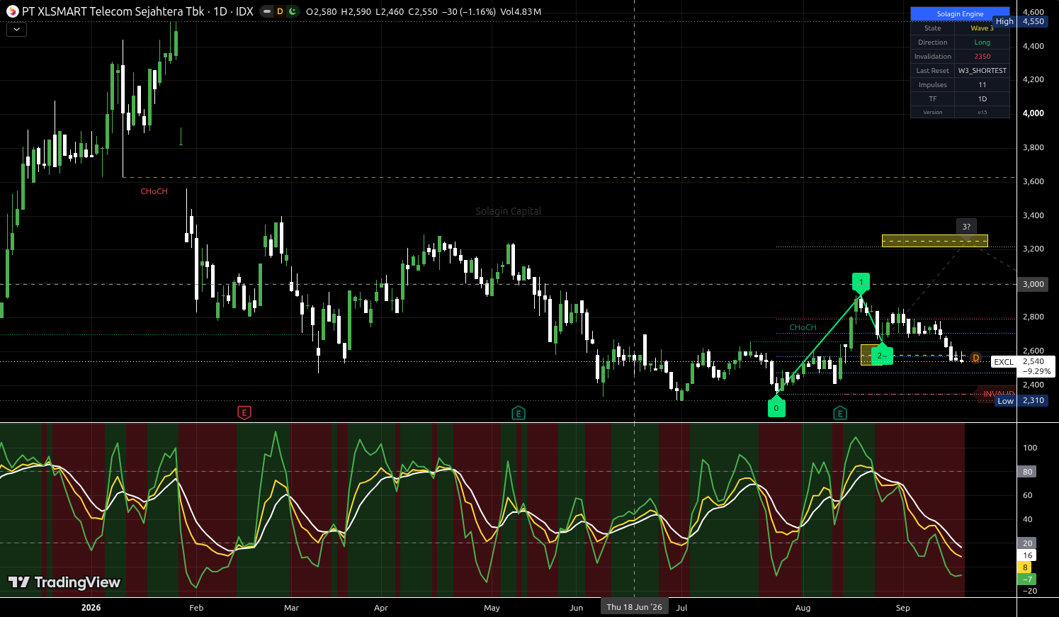Viewport: 1059px width, 617px height.
Task: Select the grey 3? projection label
Action: 966,227
